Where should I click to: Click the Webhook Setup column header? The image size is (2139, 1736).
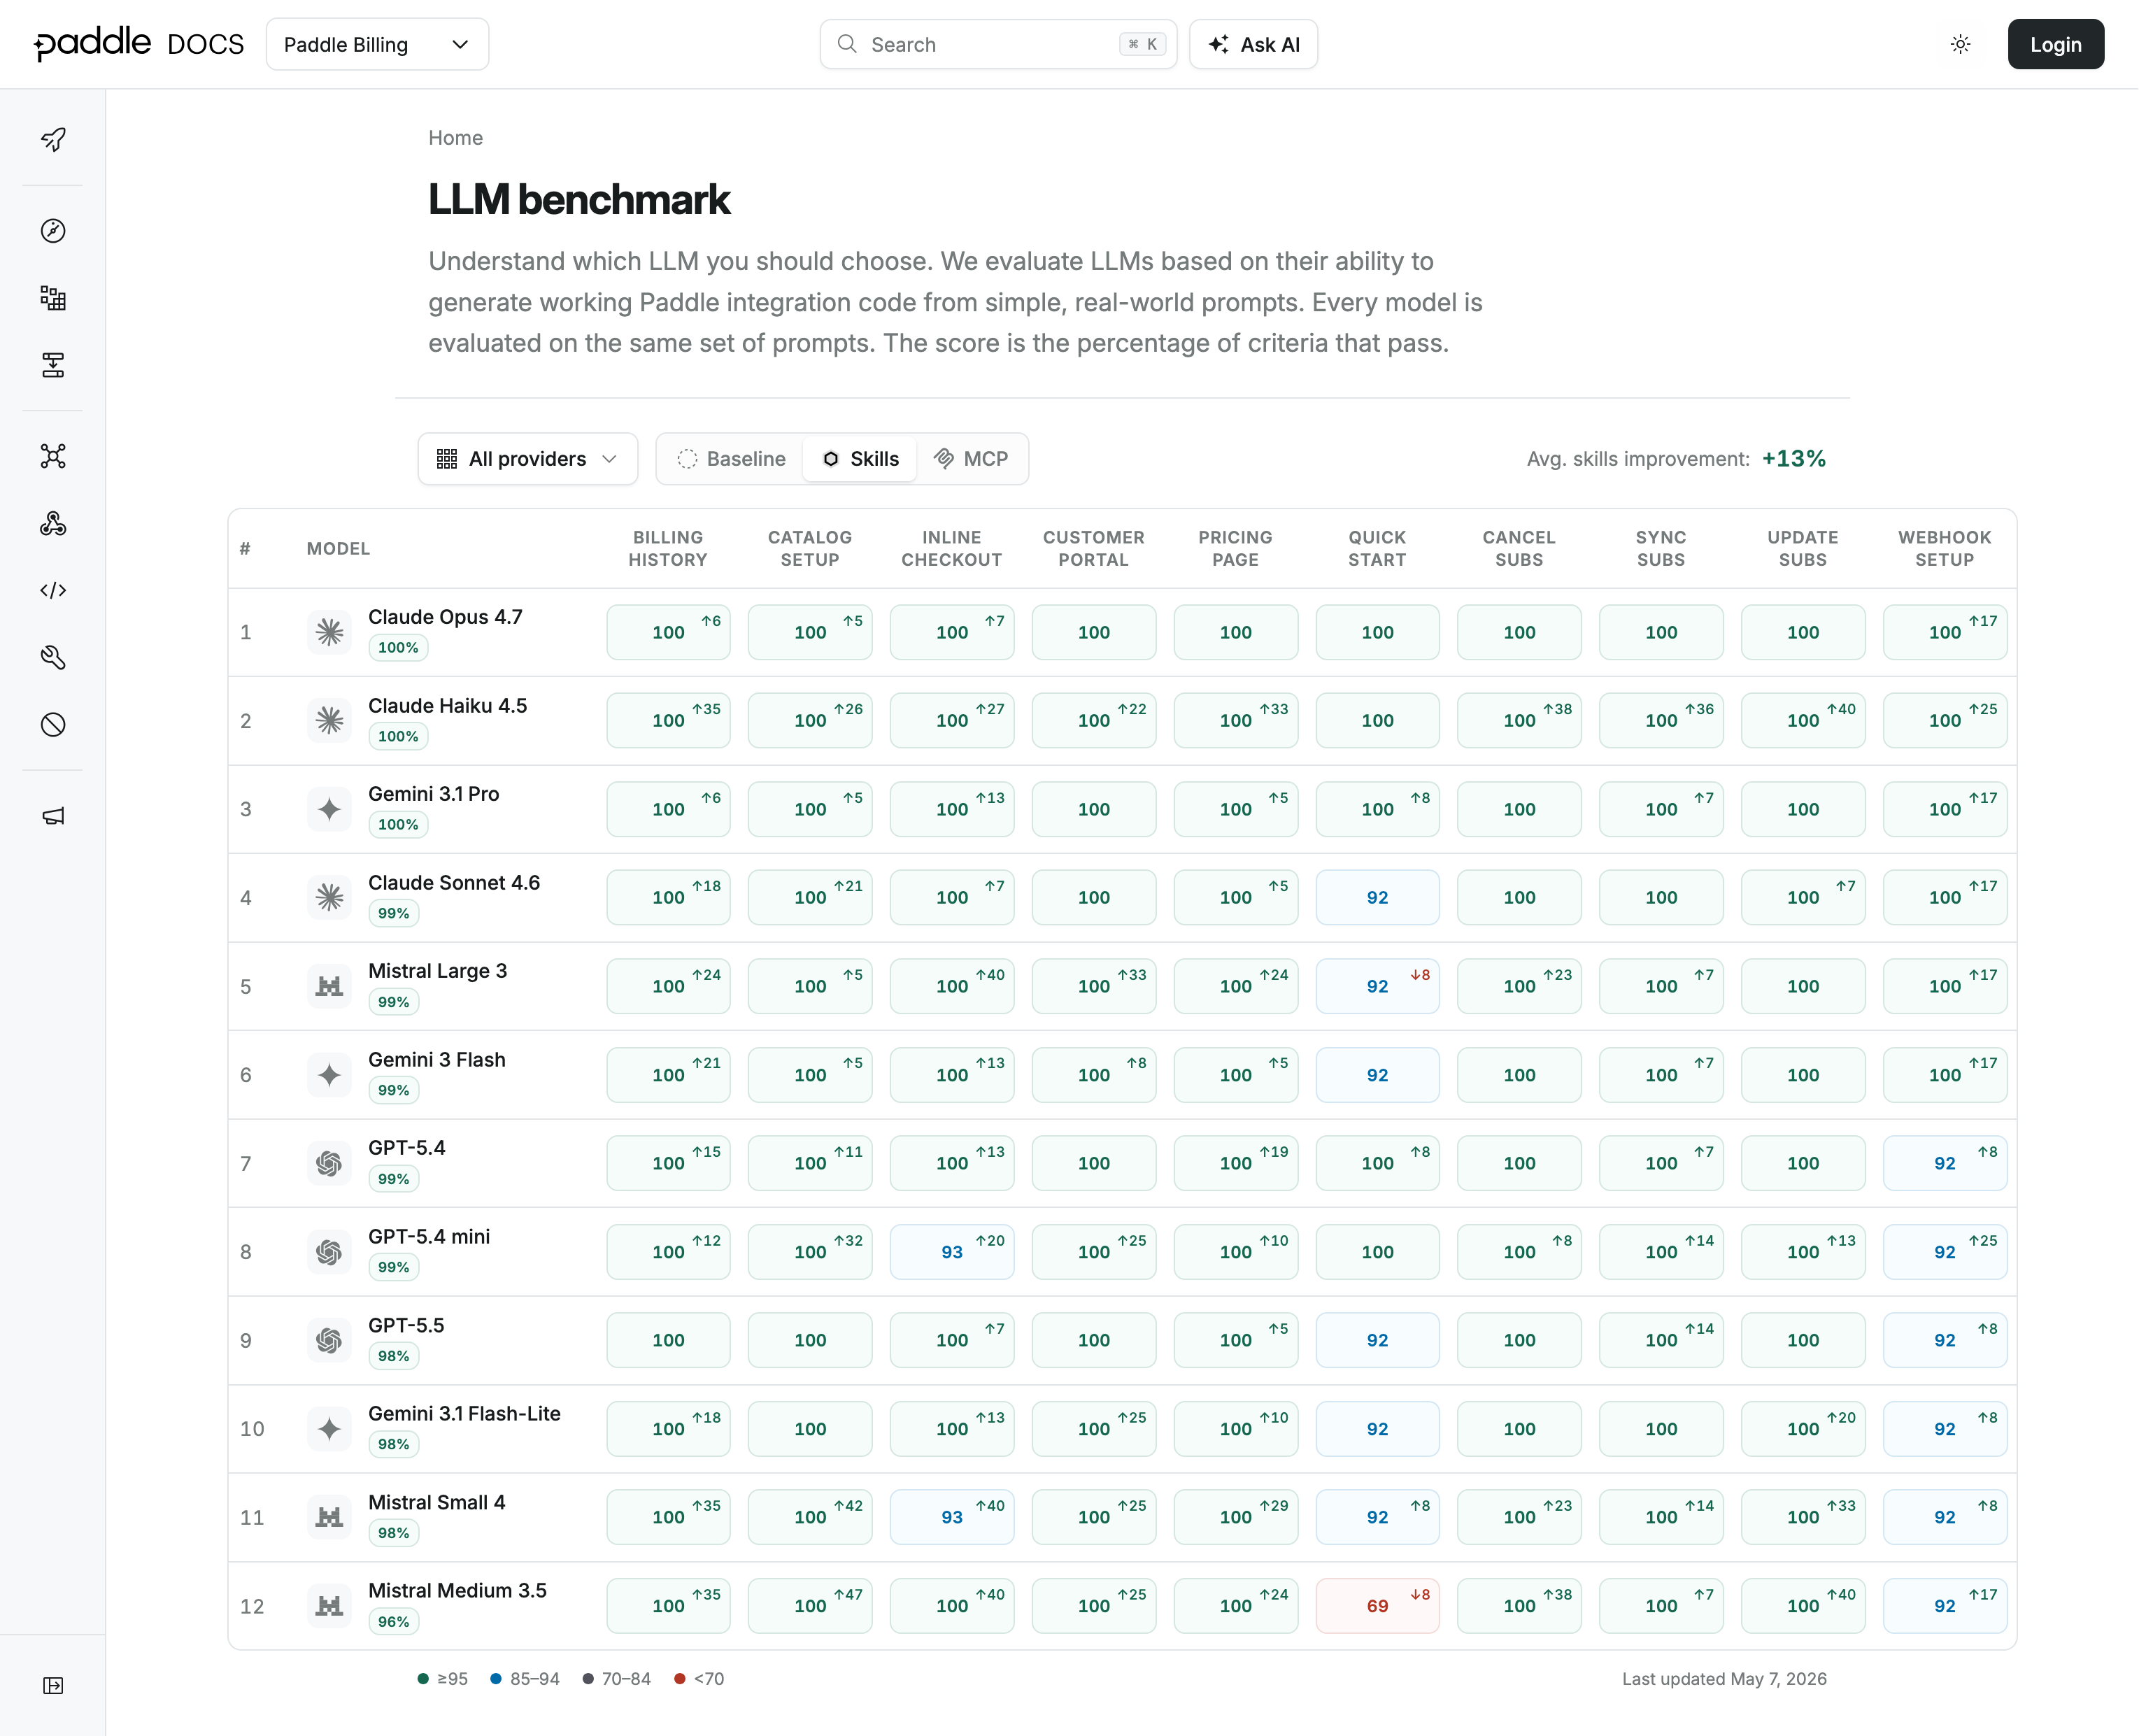click(1944, 548)
